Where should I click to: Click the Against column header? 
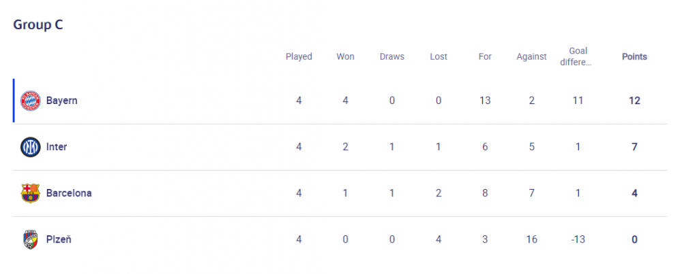tap(531, 57)
